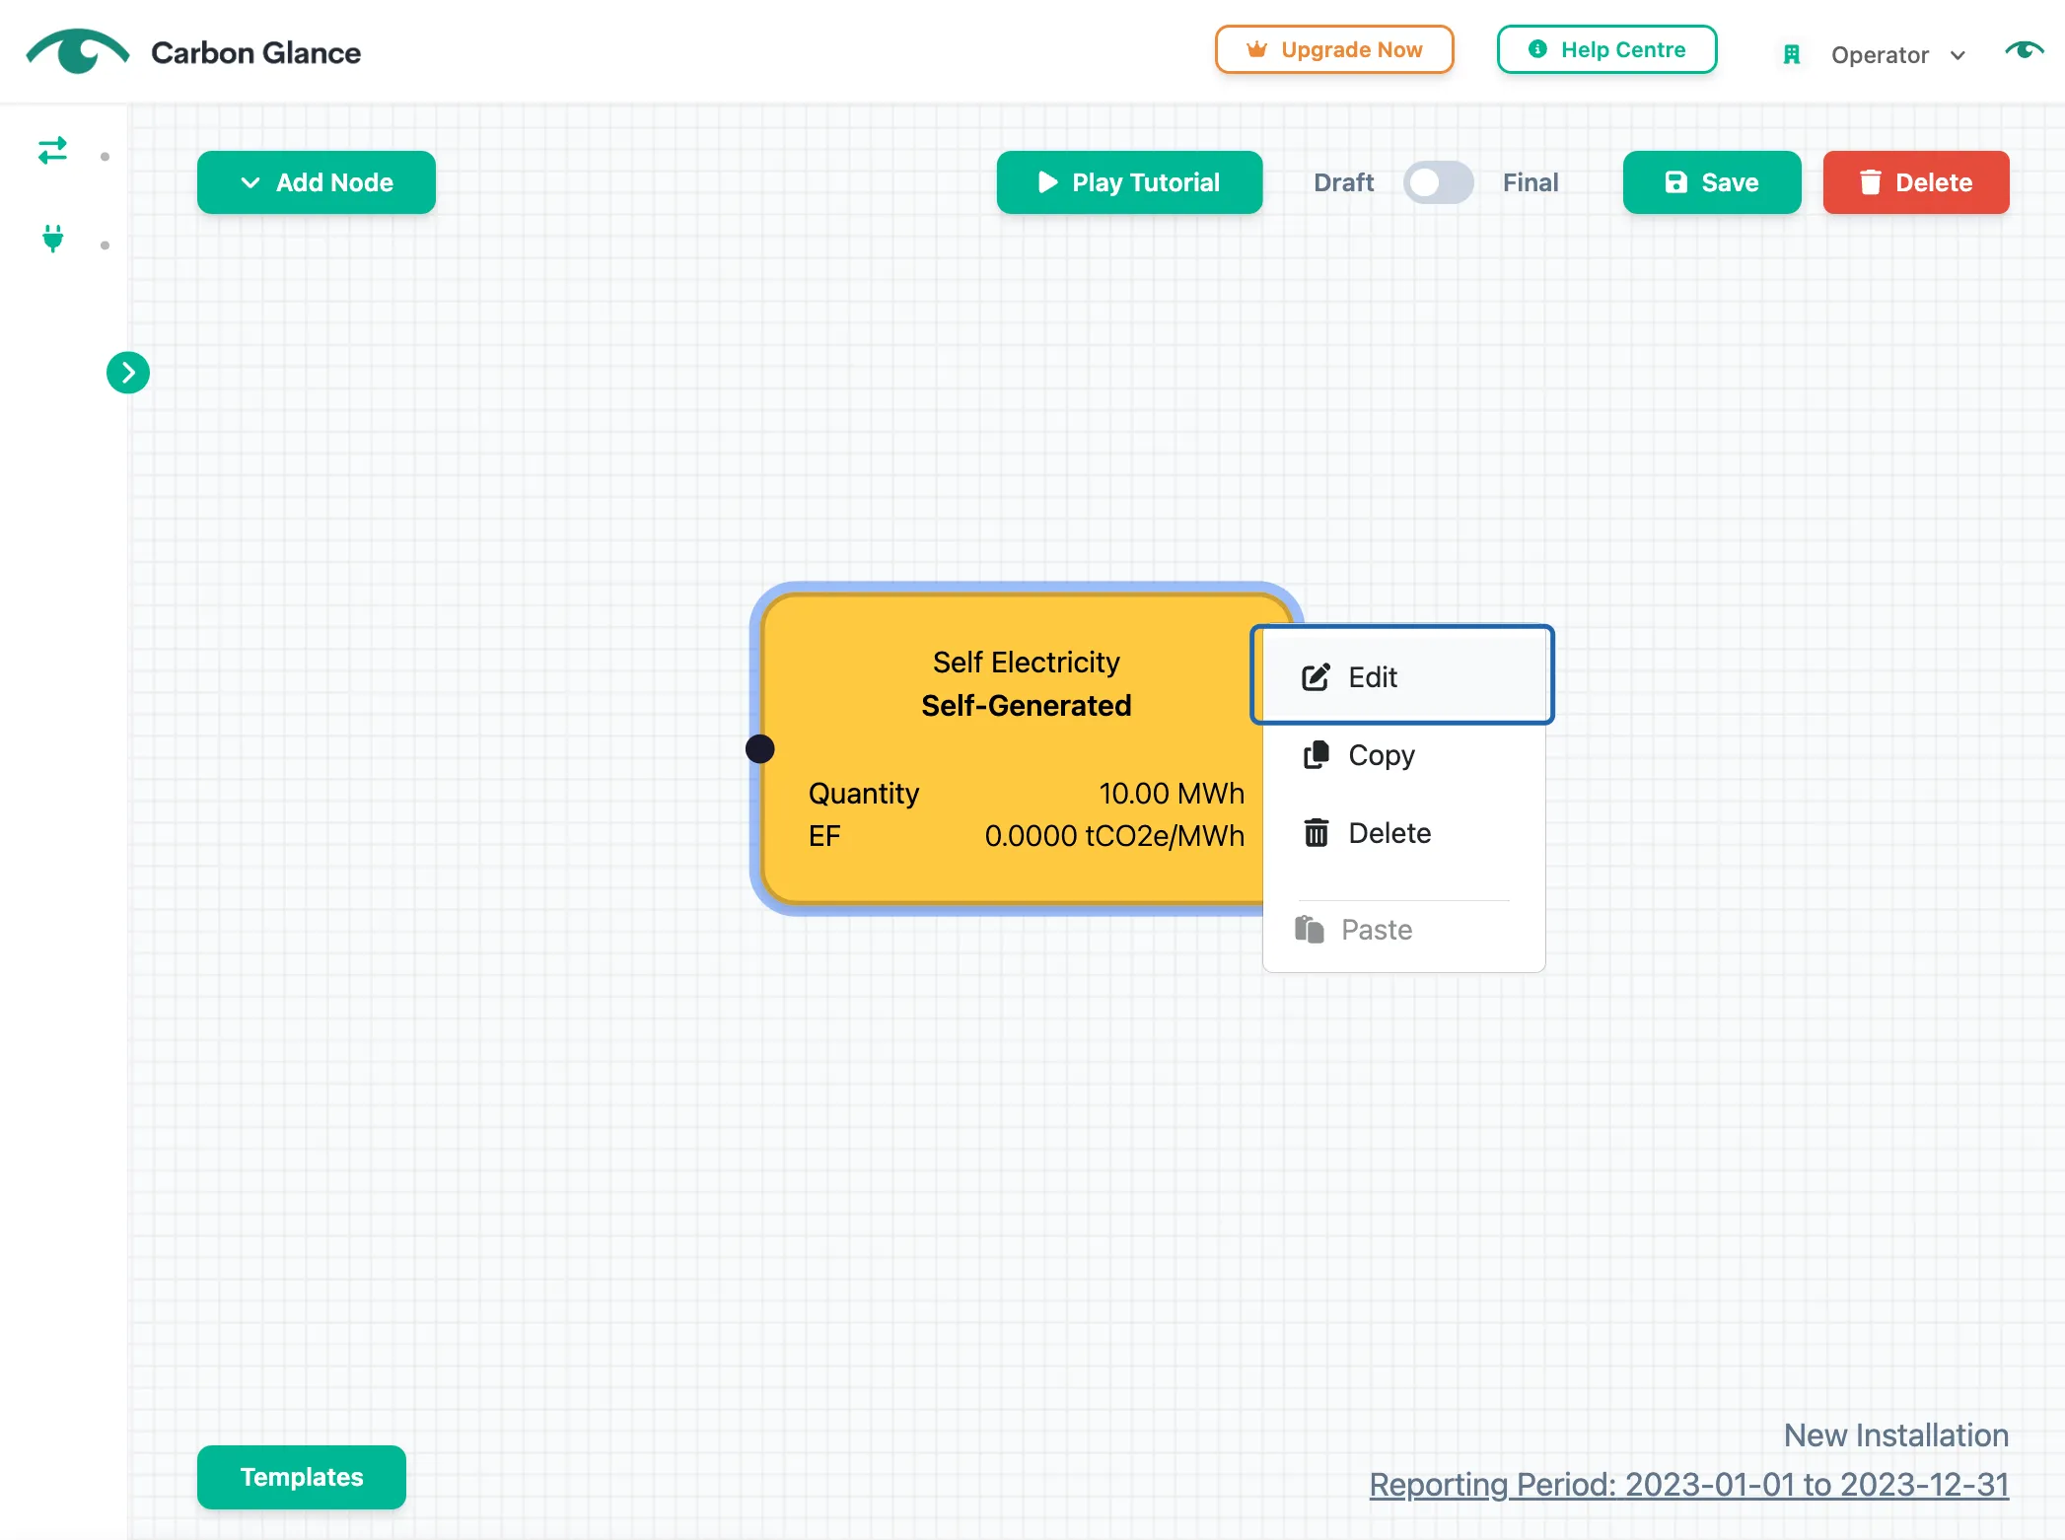Click the red Delete button

pyautogui.click(x=1916, y=182)
